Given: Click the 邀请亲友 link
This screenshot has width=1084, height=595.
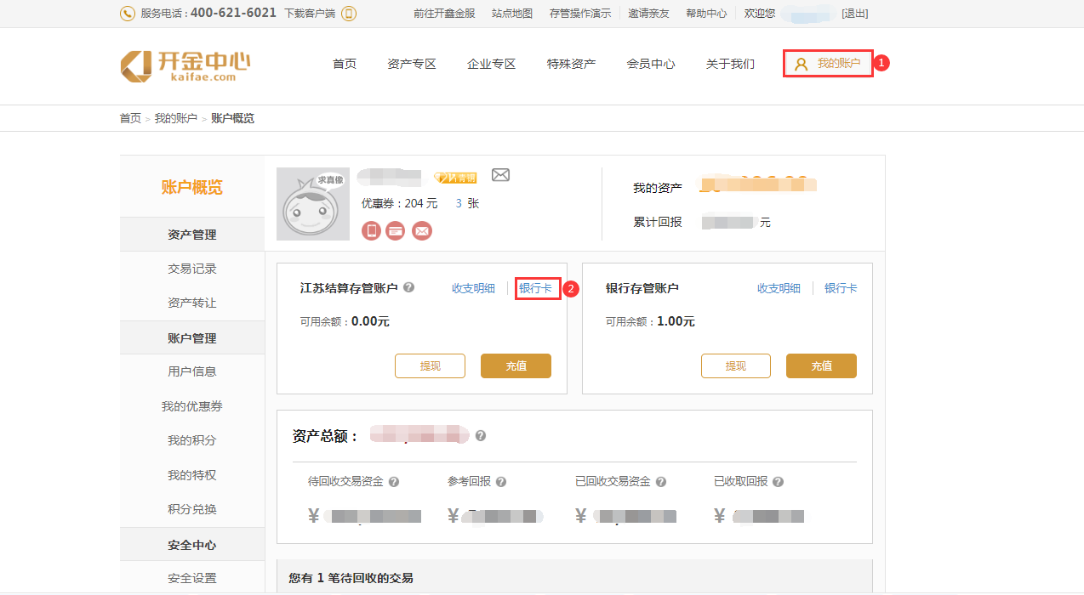Looking at the screenshot, I should [x=649, y=14].
